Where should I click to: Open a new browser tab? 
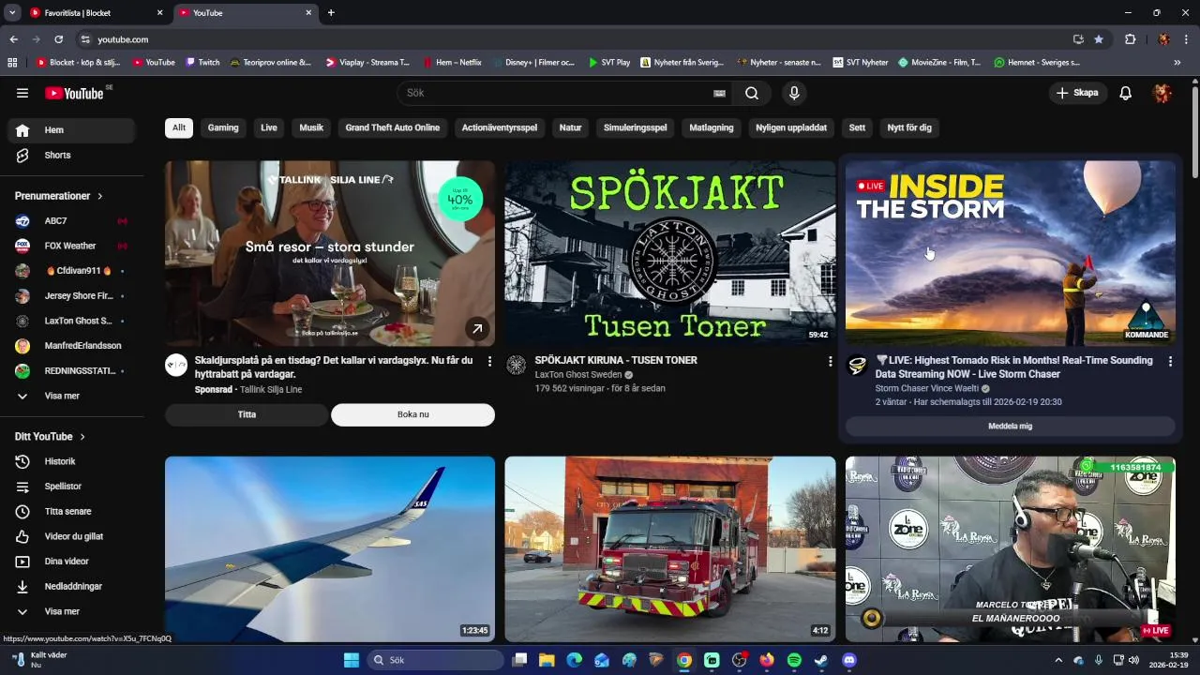[331, 13]
